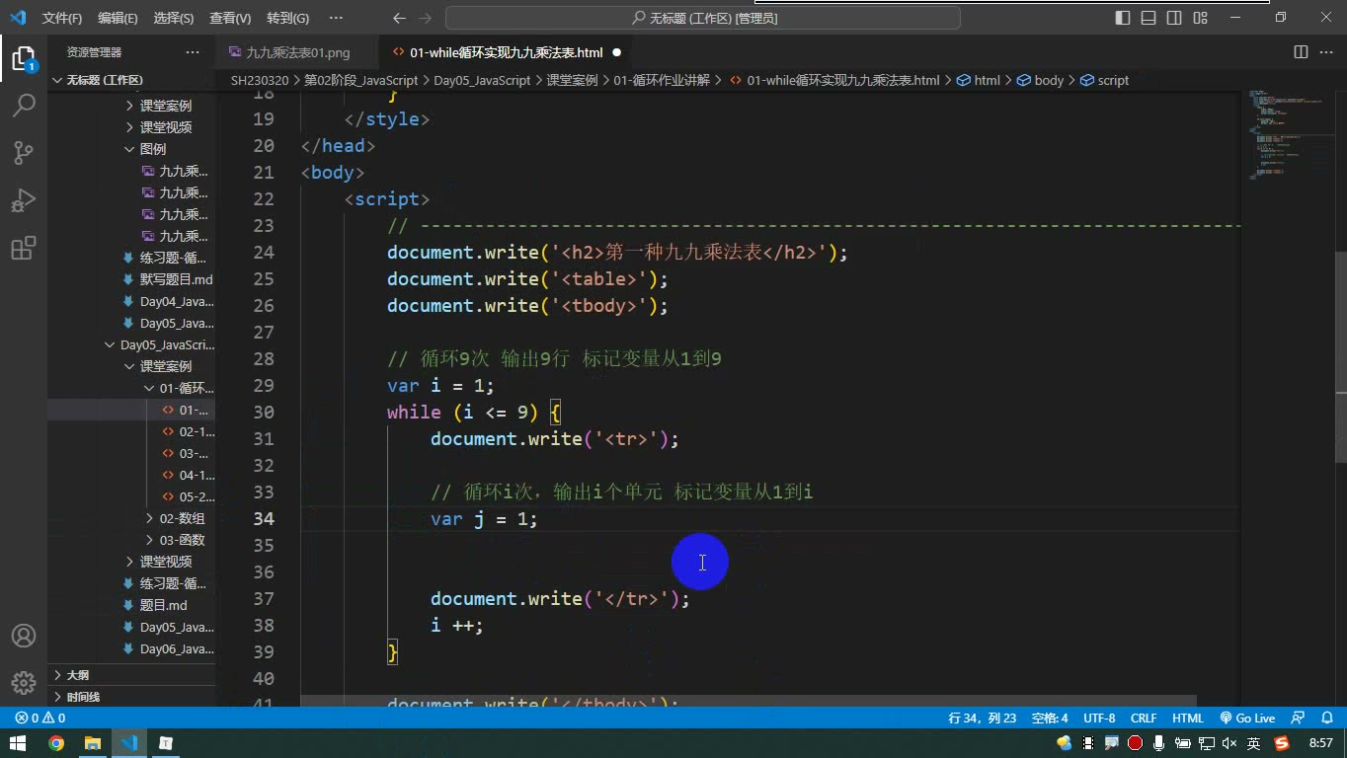
Task: Click 行 34, 列 23 cursor position indicator
Action: [982, 719]
